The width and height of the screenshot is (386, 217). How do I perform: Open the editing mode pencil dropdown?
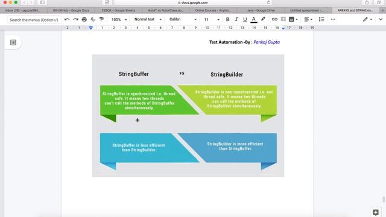[x=367, y=19]
